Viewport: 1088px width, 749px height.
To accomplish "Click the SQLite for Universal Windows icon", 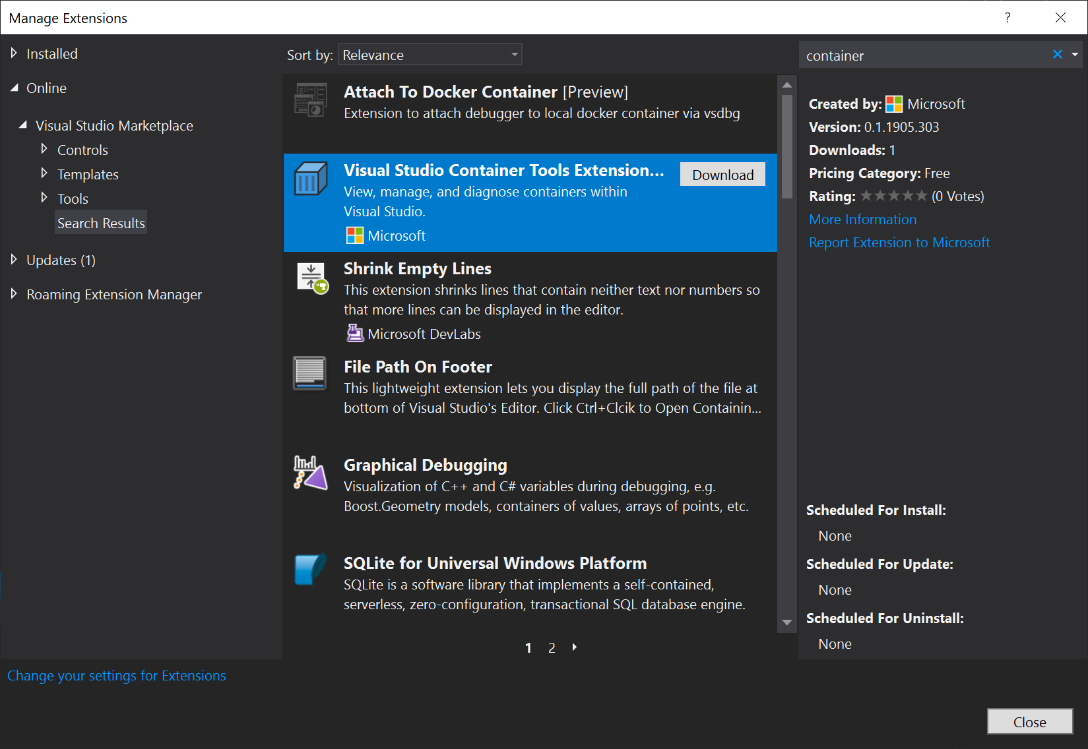I will point(310,570).
